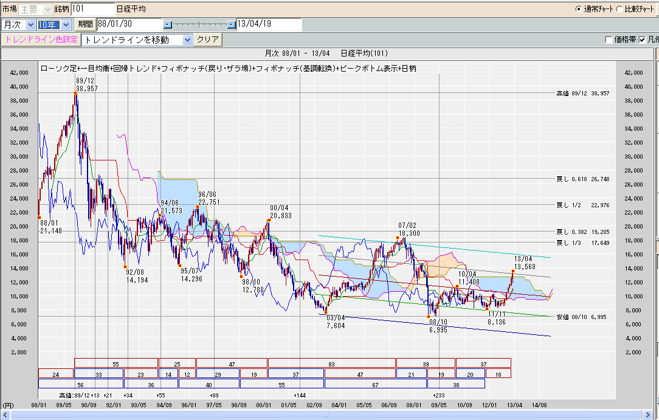Click the right arrow of the horizontal scrollbar
The height and width of the screenshot is (420, 659).
[x=647, y=415]
